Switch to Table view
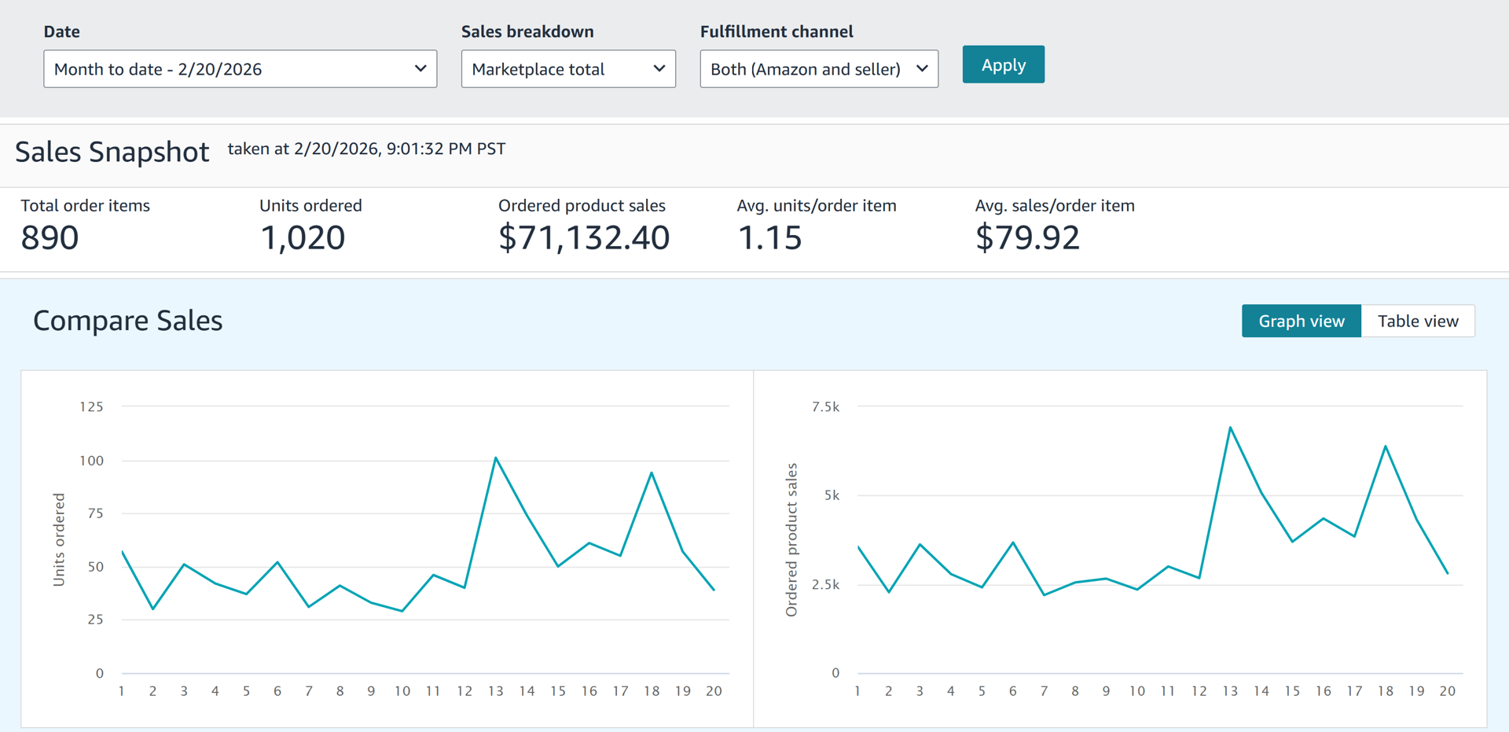 1417,321
